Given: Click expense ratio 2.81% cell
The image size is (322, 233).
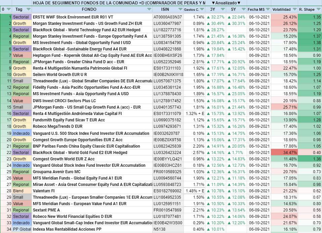Looking at the screenshot, I should (194, 62).
